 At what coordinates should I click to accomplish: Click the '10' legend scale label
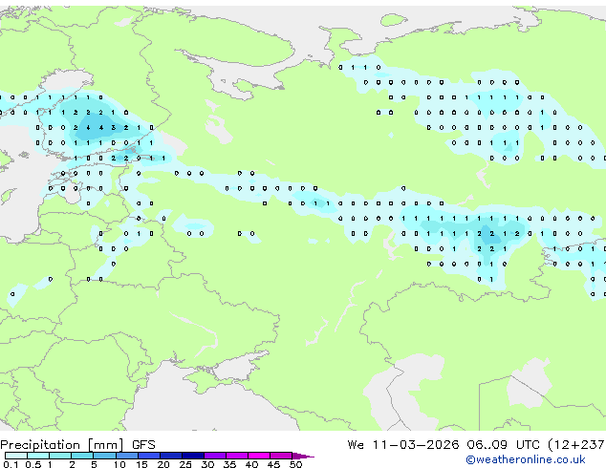click(119, 464)
